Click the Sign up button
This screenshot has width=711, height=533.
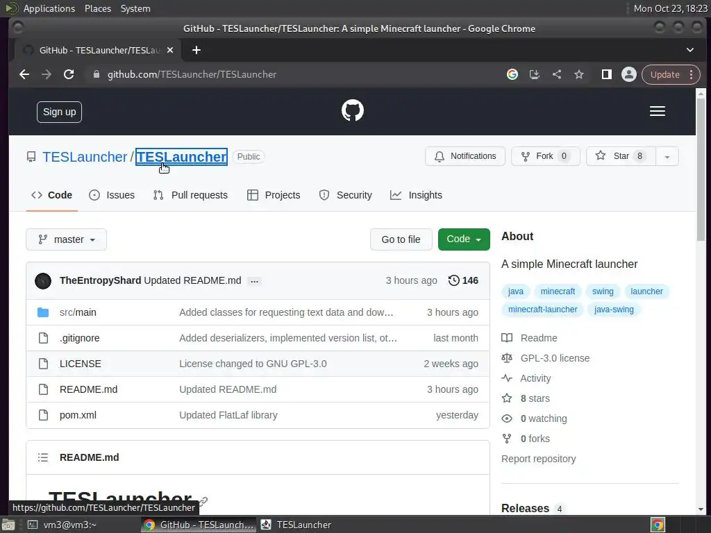pyautogui.click(x=60, y=112)
